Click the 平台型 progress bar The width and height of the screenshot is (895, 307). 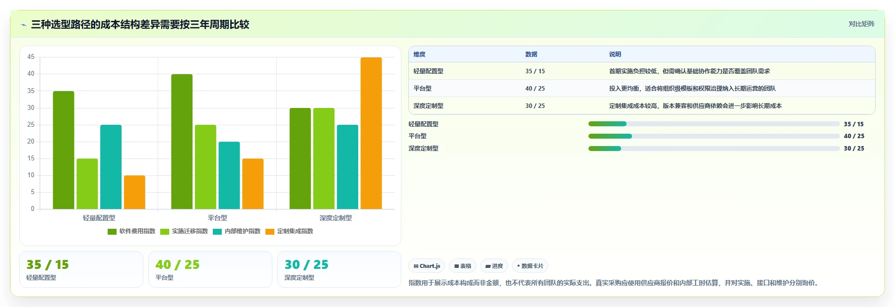714,136
